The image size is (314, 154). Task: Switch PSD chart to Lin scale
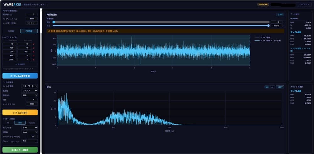pos(267,87)
